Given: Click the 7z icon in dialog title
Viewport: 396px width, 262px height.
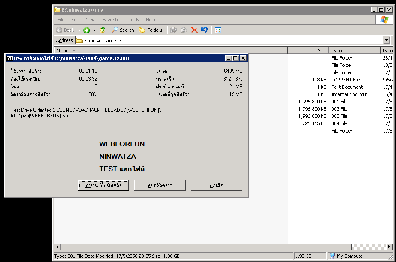Looking at the screenshot, I should (10, 58).
